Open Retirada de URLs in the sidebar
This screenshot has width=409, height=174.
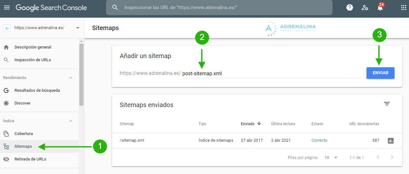[30, 159]
